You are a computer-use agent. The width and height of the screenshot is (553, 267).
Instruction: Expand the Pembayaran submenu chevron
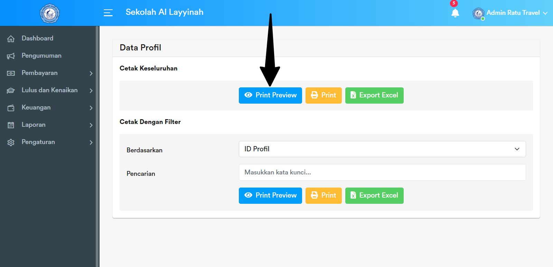[91, 73]
